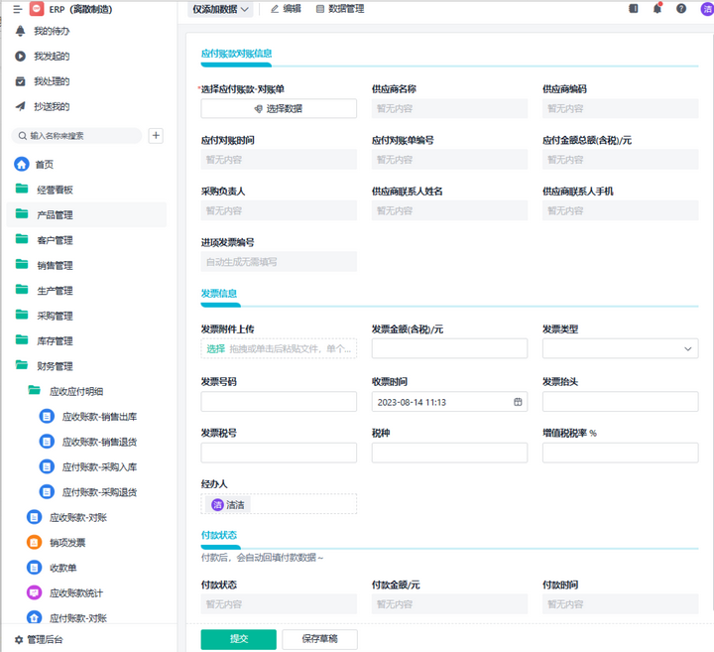Open the 编辑 tab

[286, 9]
